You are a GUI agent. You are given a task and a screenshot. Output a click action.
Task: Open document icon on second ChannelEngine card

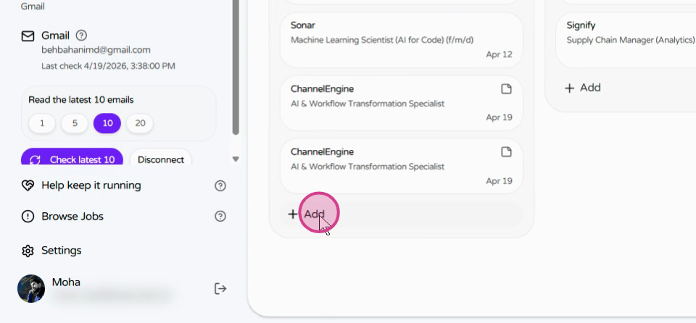[506, 152]
